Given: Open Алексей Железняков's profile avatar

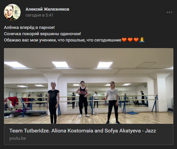Looking at the screenshot, I should [x=12, y=12].
